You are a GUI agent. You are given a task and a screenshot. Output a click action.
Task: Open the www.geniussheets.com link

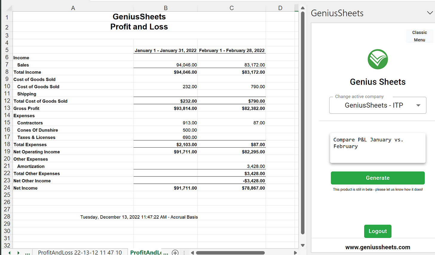(x=378, y=247)
